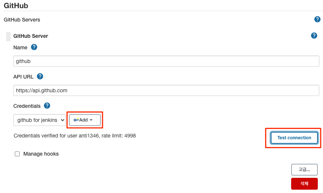
Task: Focus the API URL input field
Action: (166, 90)
